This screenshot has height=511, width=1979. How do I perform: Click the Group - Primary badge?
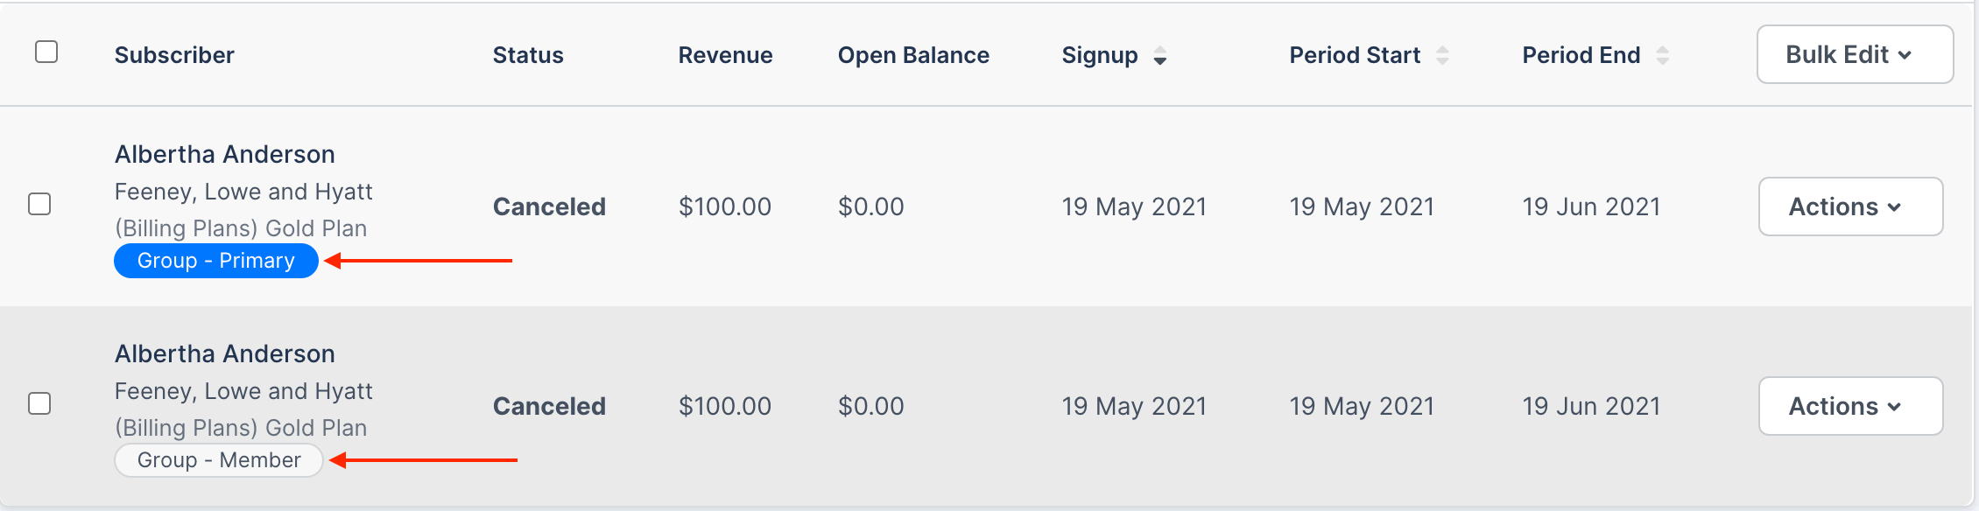216,261
